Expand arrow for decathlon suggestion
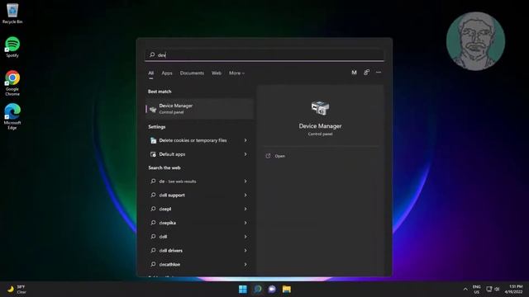 245,264
